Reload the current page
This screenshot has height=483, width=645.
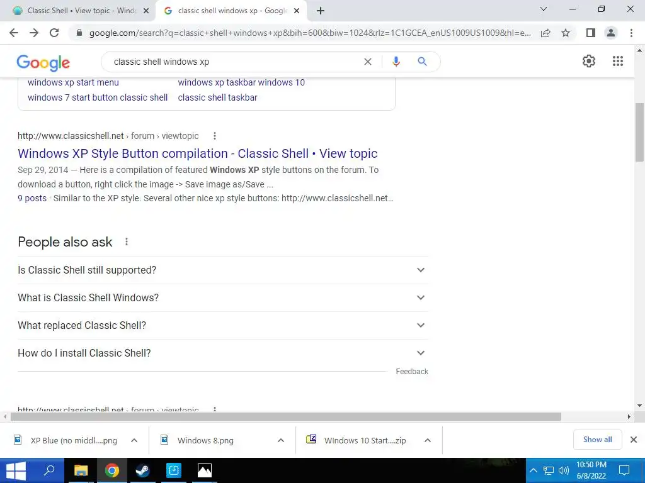54,33
